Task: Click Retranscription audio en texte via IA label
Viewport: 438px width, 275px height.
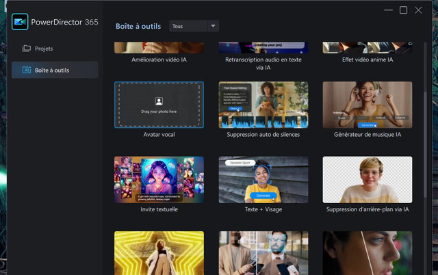Action: pyautogui.click(x=263, y=64)
